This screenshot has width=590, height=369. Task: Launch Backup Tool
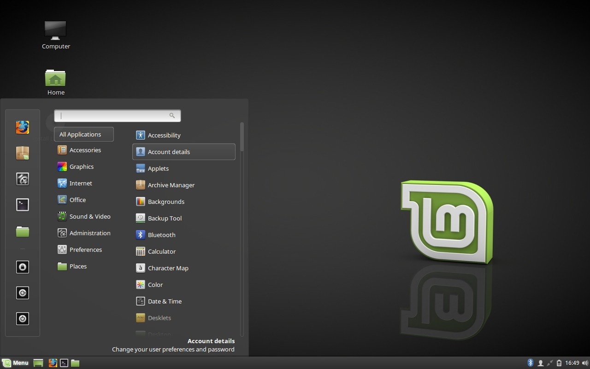point(184,218)
